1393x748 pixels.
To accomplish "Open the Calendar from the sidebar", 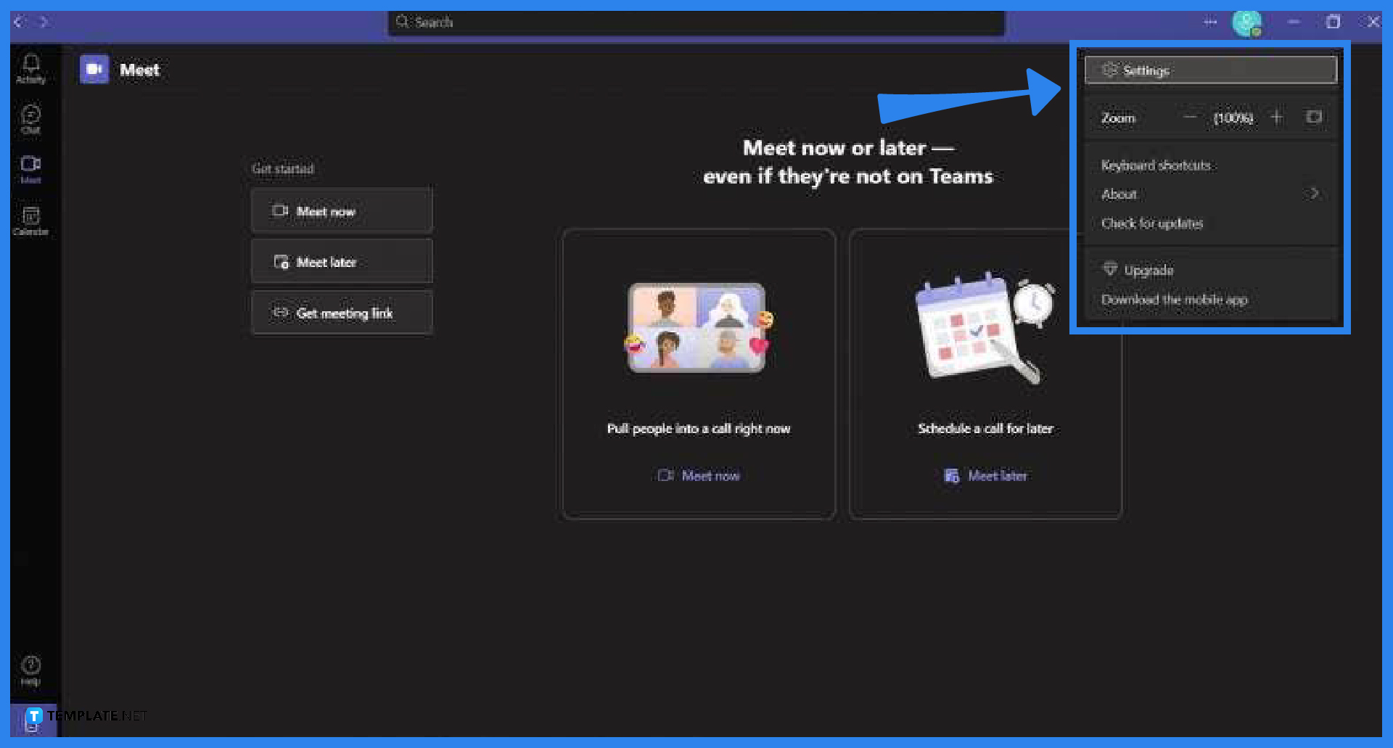I will 30,218.
